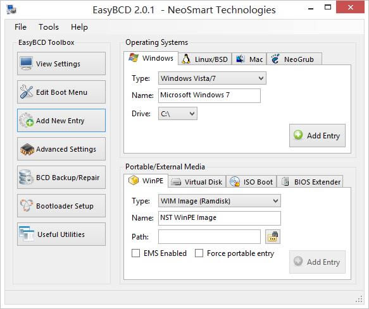
Task: Click the wrench and screwdriver Edit Boot Menu icon
Action: click(x=27, y=92)
